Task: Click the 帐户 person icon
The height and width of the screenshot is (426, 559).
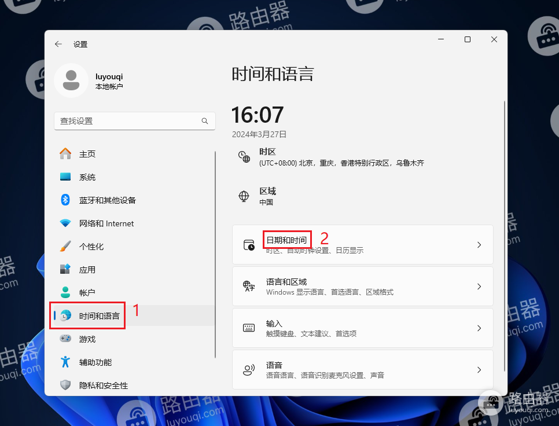Action: 65,292
